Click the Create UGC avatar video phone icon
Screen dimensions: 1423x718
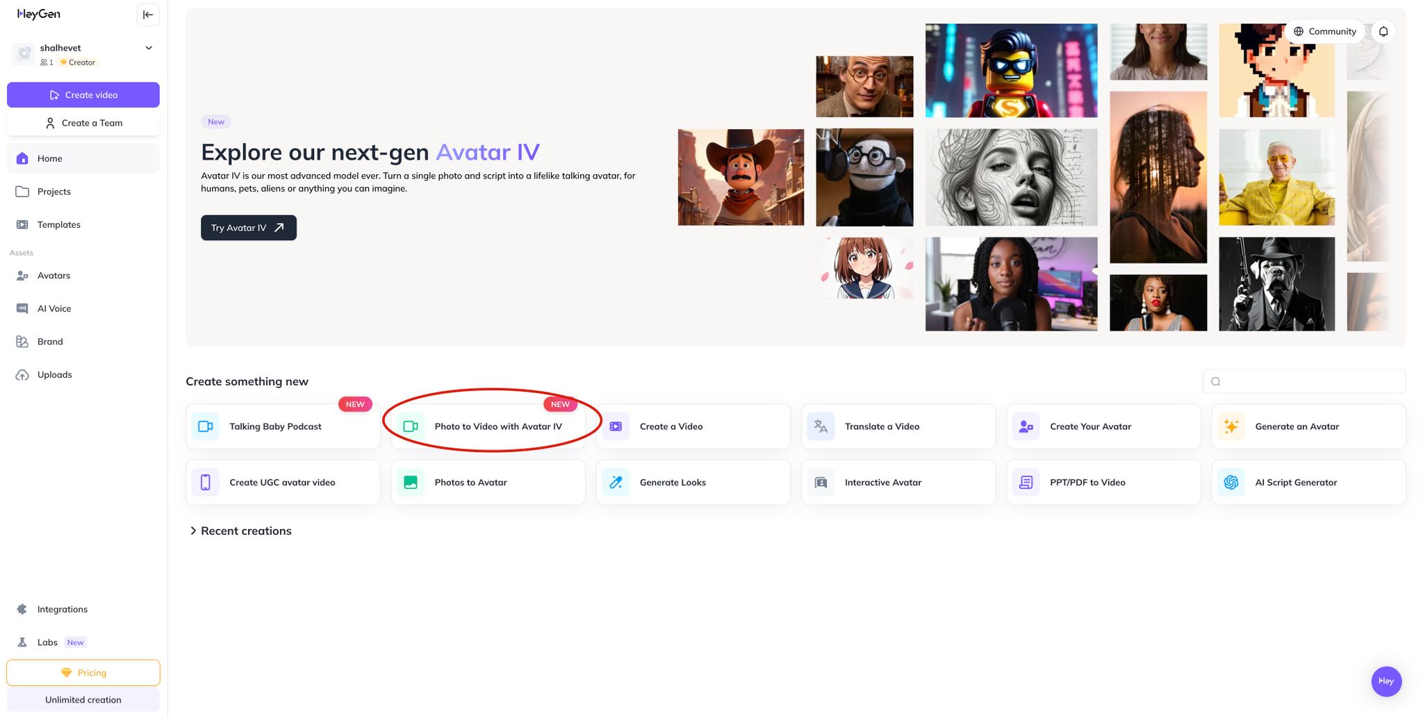(206, 483)
